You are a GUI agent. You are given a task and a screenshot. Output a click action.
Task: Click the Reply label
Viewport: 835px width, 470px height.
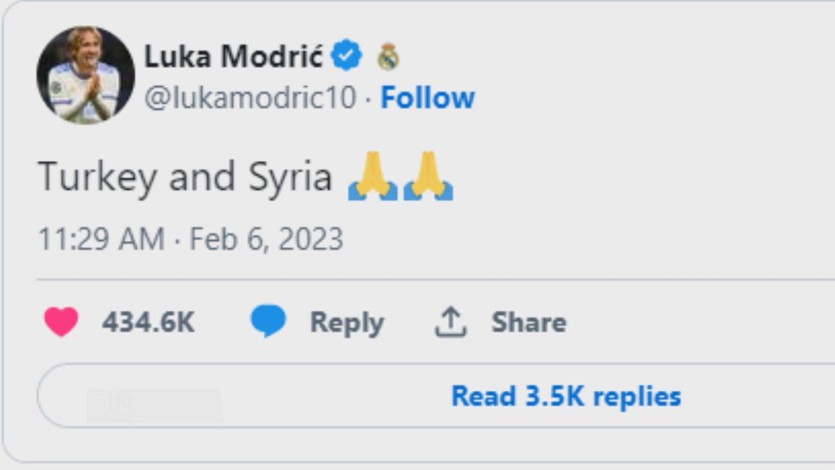pos(347,323)
